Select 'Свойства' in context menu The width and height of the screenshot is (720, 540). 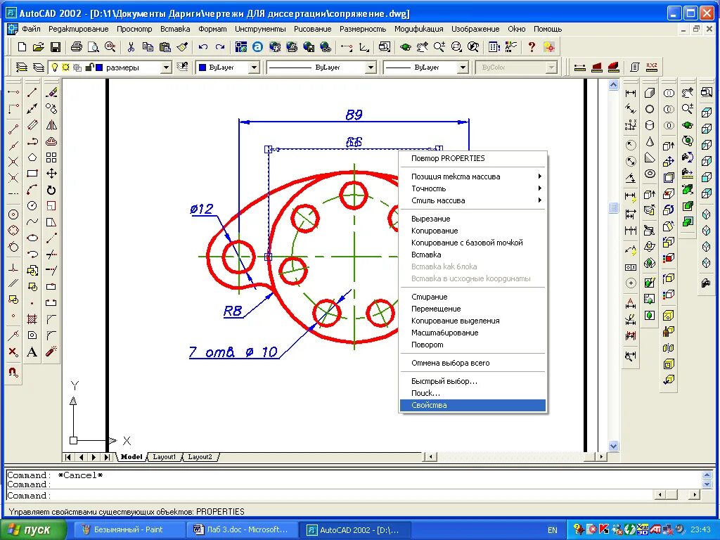click(x=473, y=405)
